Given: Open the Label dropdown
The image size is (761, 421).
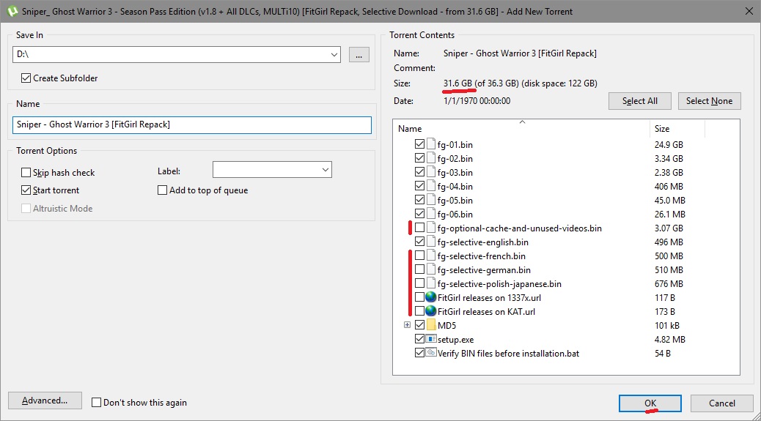Looking at the screenshot, I should coord(326,170).
